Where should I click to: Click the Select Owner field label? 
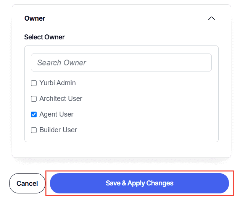coord(44,37)
